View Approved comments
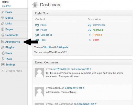Viewport: 133px width, 105px height. pyautogui.click(x=98, y=30)
